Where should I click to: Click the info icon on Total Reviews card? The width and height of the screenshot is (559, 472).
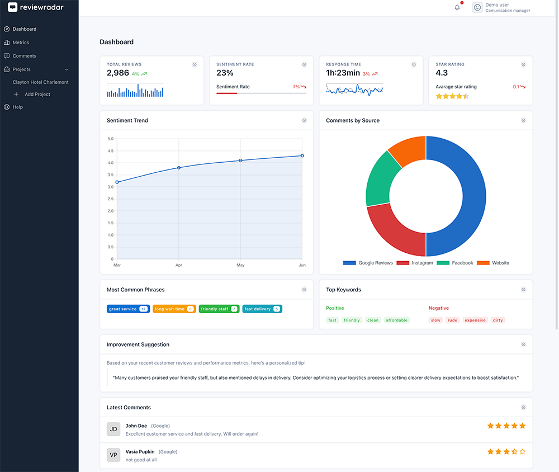pyautogui.click(x=195, y=64)
